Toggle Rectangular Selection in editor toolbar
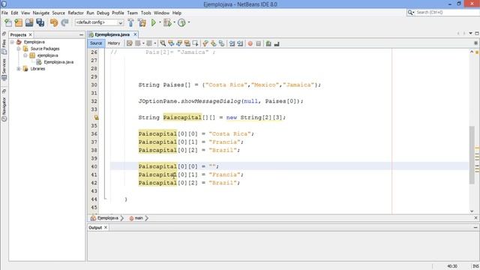Image resolution: width=480 pixels, height=270 pixels. click(x=195, y=43)
